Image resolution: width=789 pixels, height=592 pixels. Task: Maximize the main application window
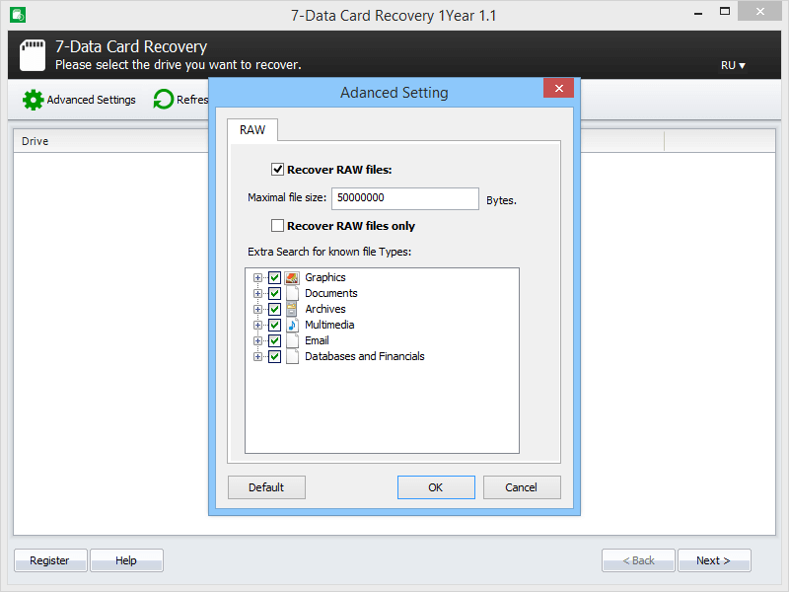point(725,11)
